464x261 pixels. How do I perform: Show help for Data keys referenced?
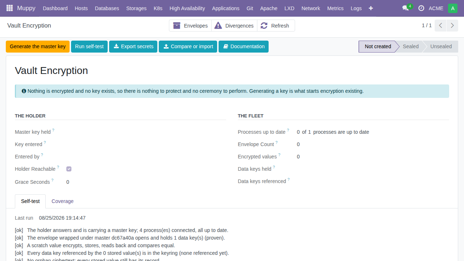289,179
